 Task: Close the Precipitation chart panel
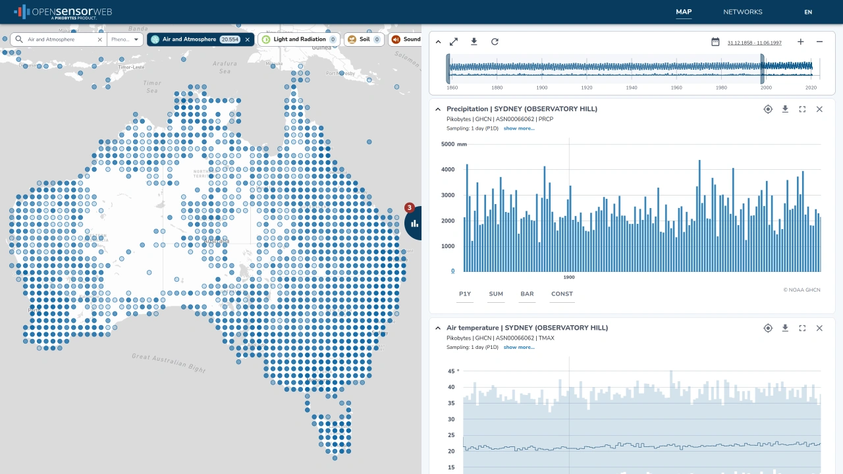[x=819, y=109]
